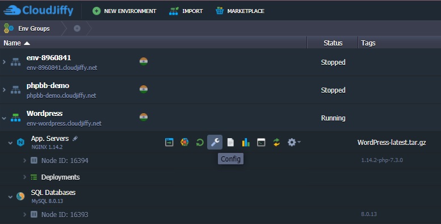Expand the Deployments item
Image resolution: width=441 pixels, height=224 pixels.
(24, 177)
